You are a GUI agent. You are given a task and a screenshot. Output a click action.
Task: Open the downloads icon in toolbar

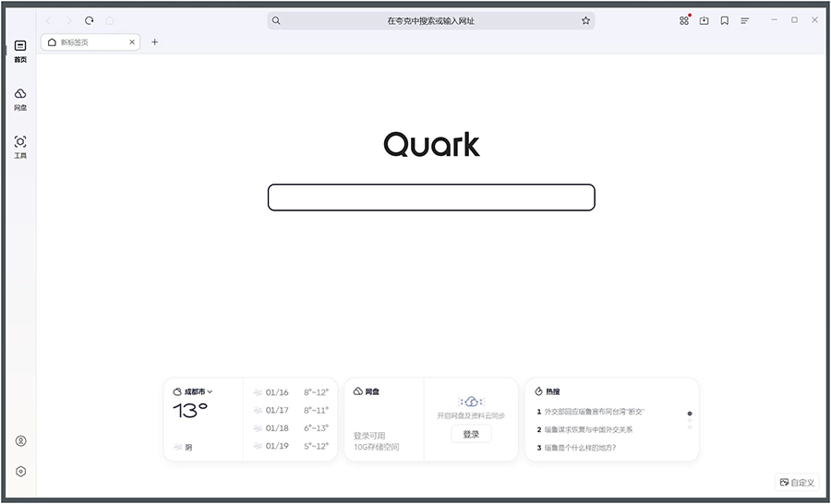pos(704,20)
